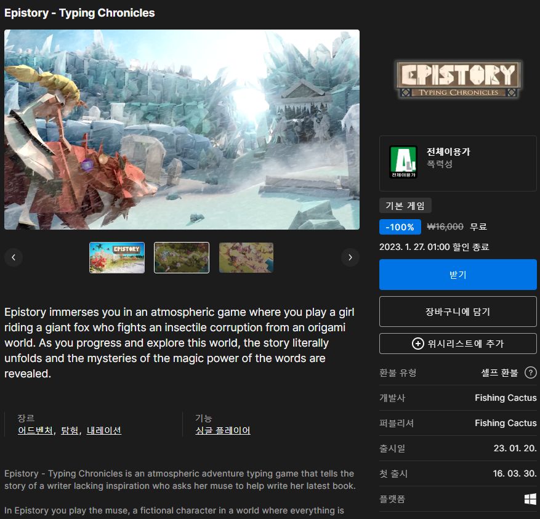Click the -100% discount badge
Screen dimensions: 540x519
(400, 227)
